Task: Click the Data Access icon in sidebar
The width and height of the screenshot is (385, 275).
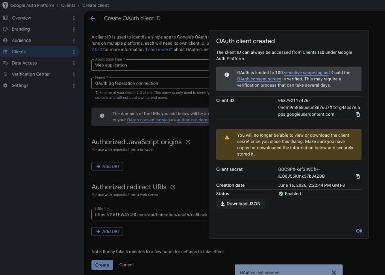Action: 5,63
